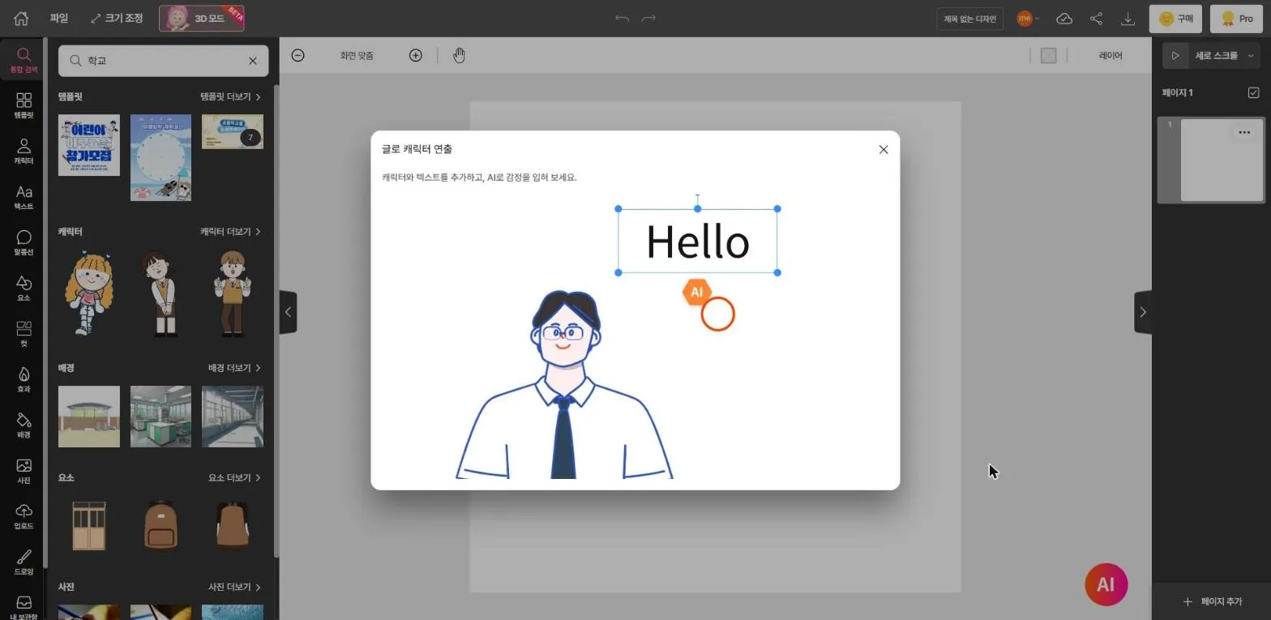Image resolution: width=1271 pixels, height=620 pixels.
Task: Open the 요소 elements sidebar panel
Action: 24,288
